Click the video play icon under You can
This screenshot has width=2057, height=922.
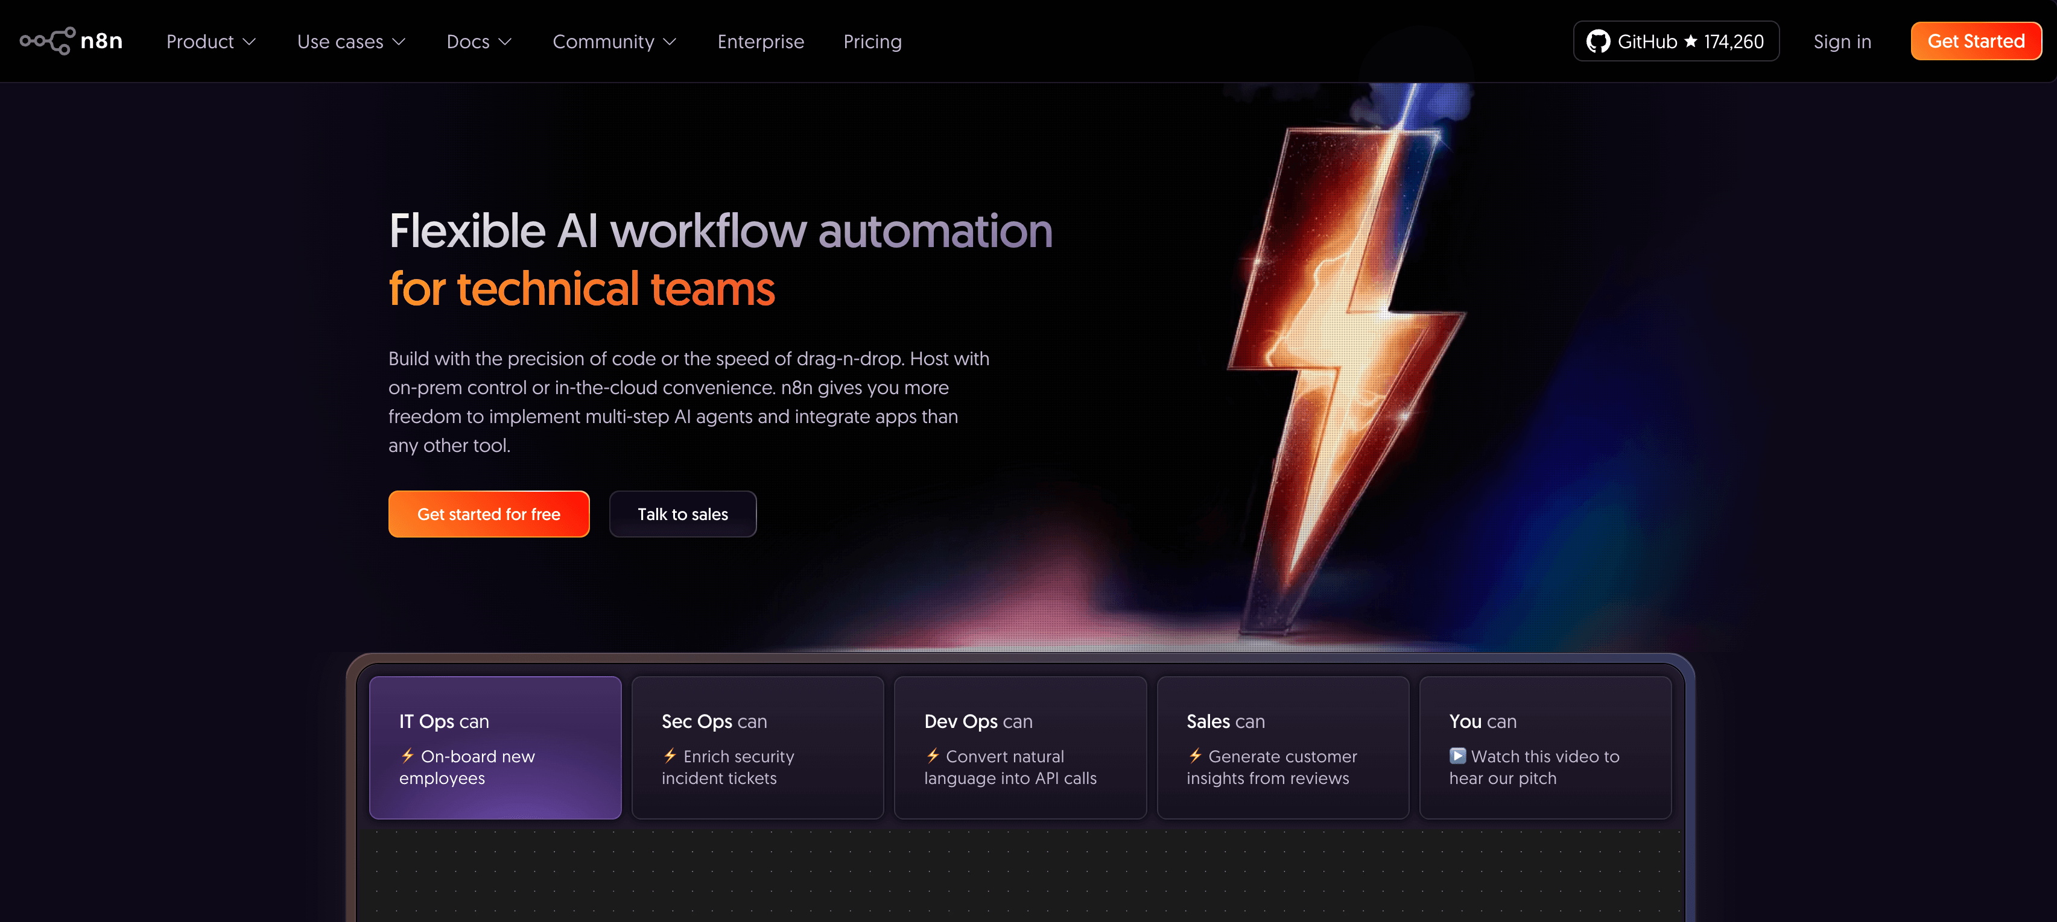point(1457,755)
